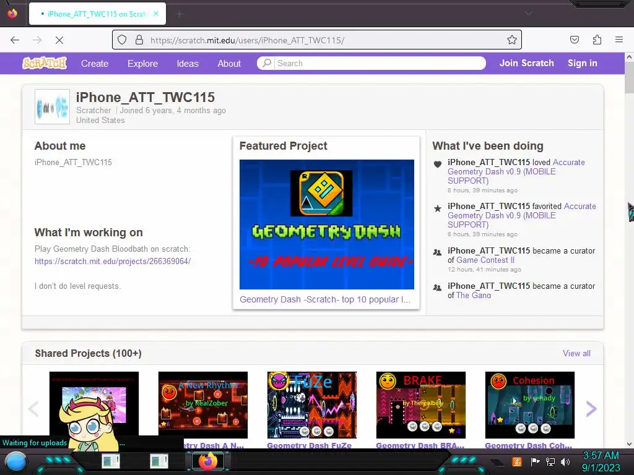Image resolution: width=634 pixels, height=475 pixels.
Task: Open the FuZe project thumbnail
Action: (x=312, y=404)
